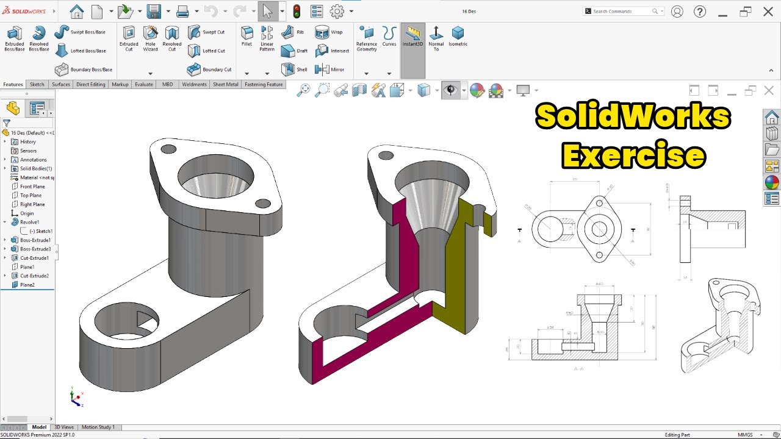Screen dimensions: 781x439
Task: Click the SOLIDWORKS logo menu
Action: click(x=24, y=11)
